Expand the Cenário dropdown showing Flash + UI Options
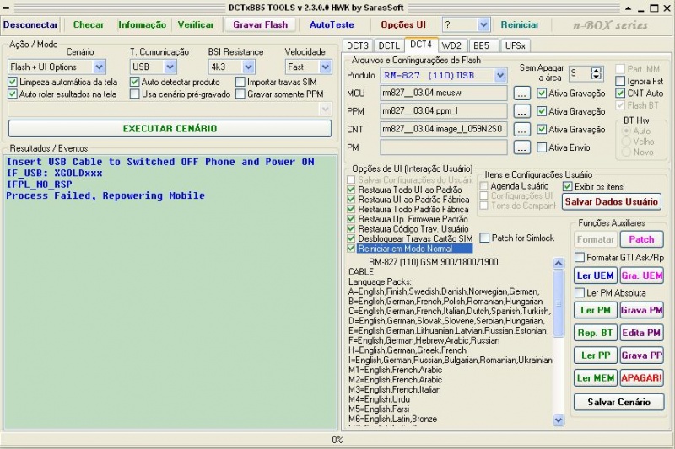 coord(99,67)
